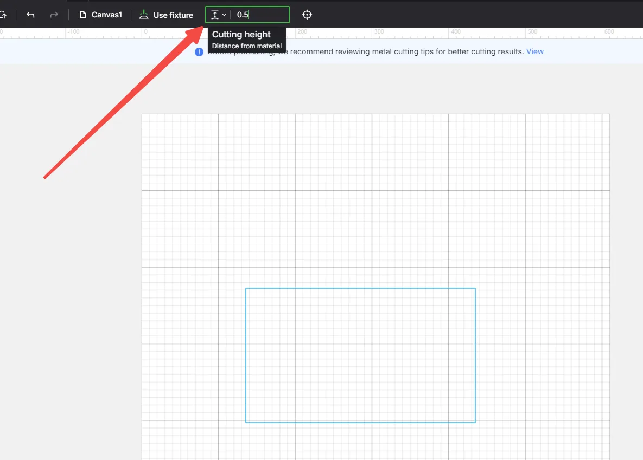This screenshot has width=643, height=460.
Task: Click the redo arrow in the toolbar
Action: [54, 15]
